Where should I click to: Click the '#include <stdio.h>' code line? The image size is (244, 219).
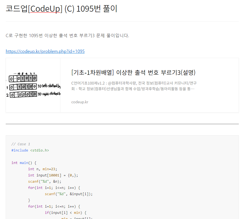(30, 150)
